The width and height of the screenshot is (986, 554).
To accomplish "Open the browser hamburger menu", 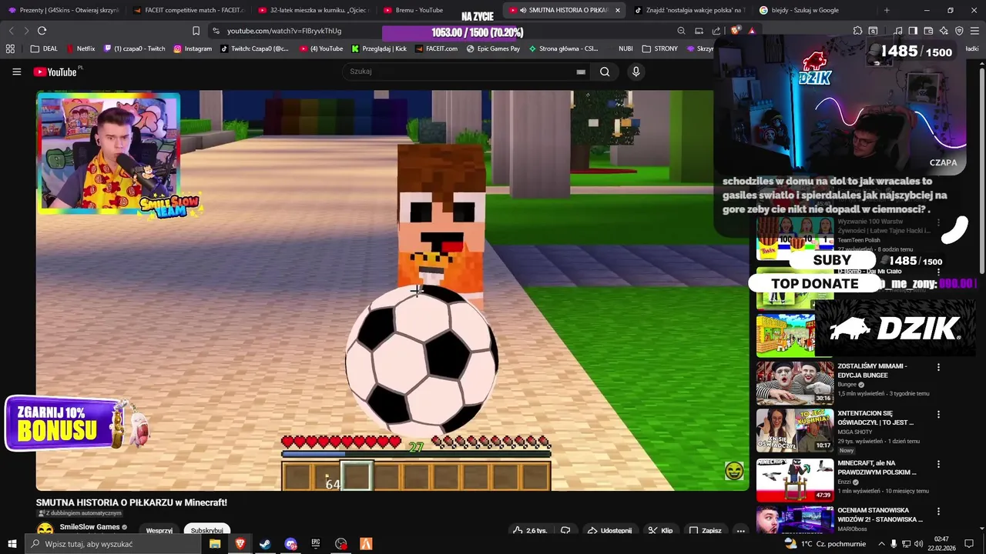I will [x=974, y=31].
